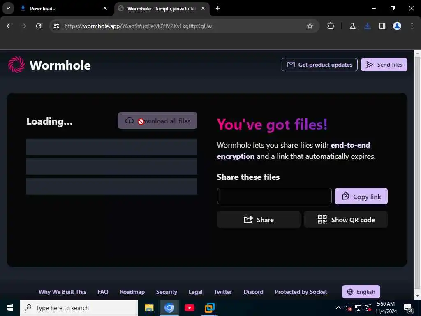Close the Downloads tab
421x316 pixels.
(x=105, y=8)
